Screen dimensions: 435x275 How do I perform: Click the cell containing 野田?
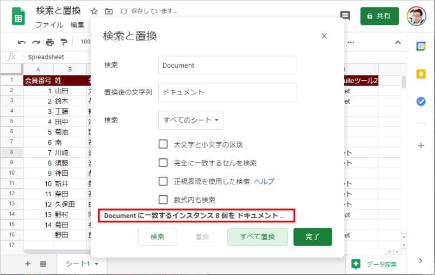(70, 235)
